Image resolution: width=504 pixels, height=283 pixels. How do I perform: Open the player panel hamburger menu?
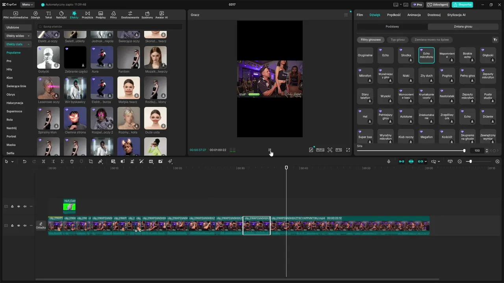click(x=346, y=15)
